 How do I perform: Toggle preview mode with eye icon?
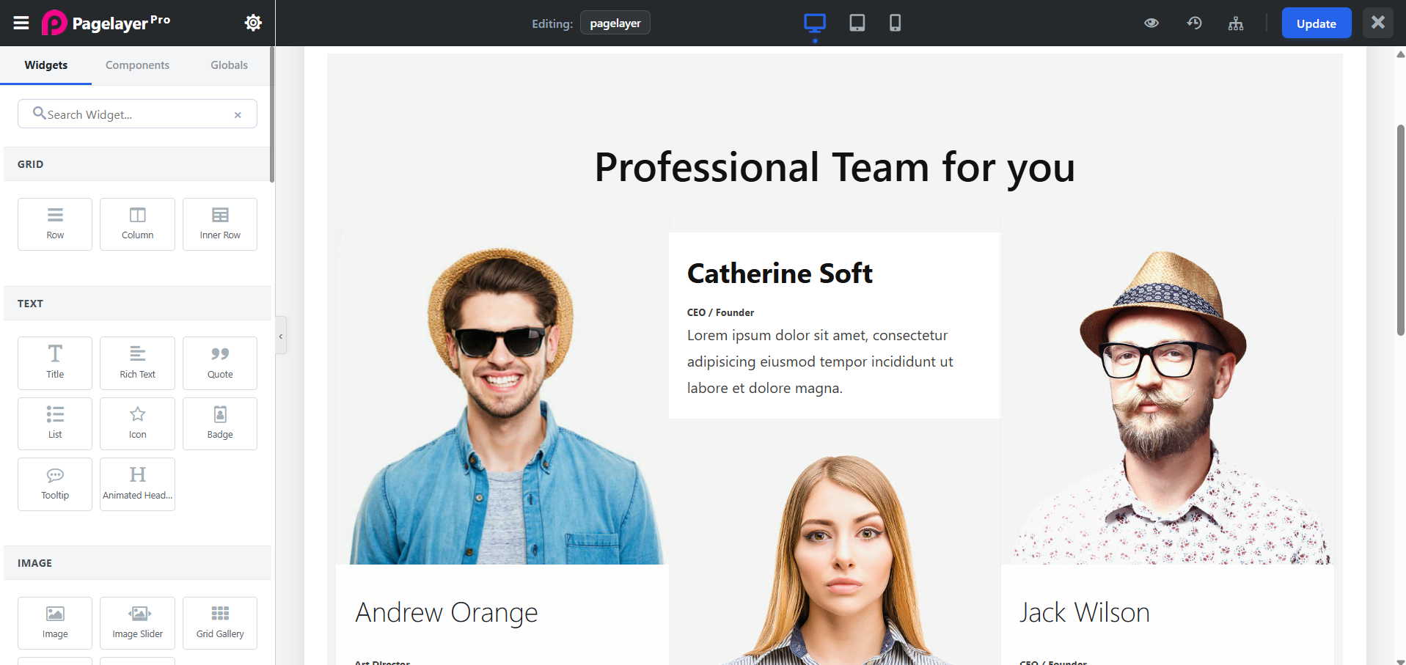click(x=1151, y=23)
